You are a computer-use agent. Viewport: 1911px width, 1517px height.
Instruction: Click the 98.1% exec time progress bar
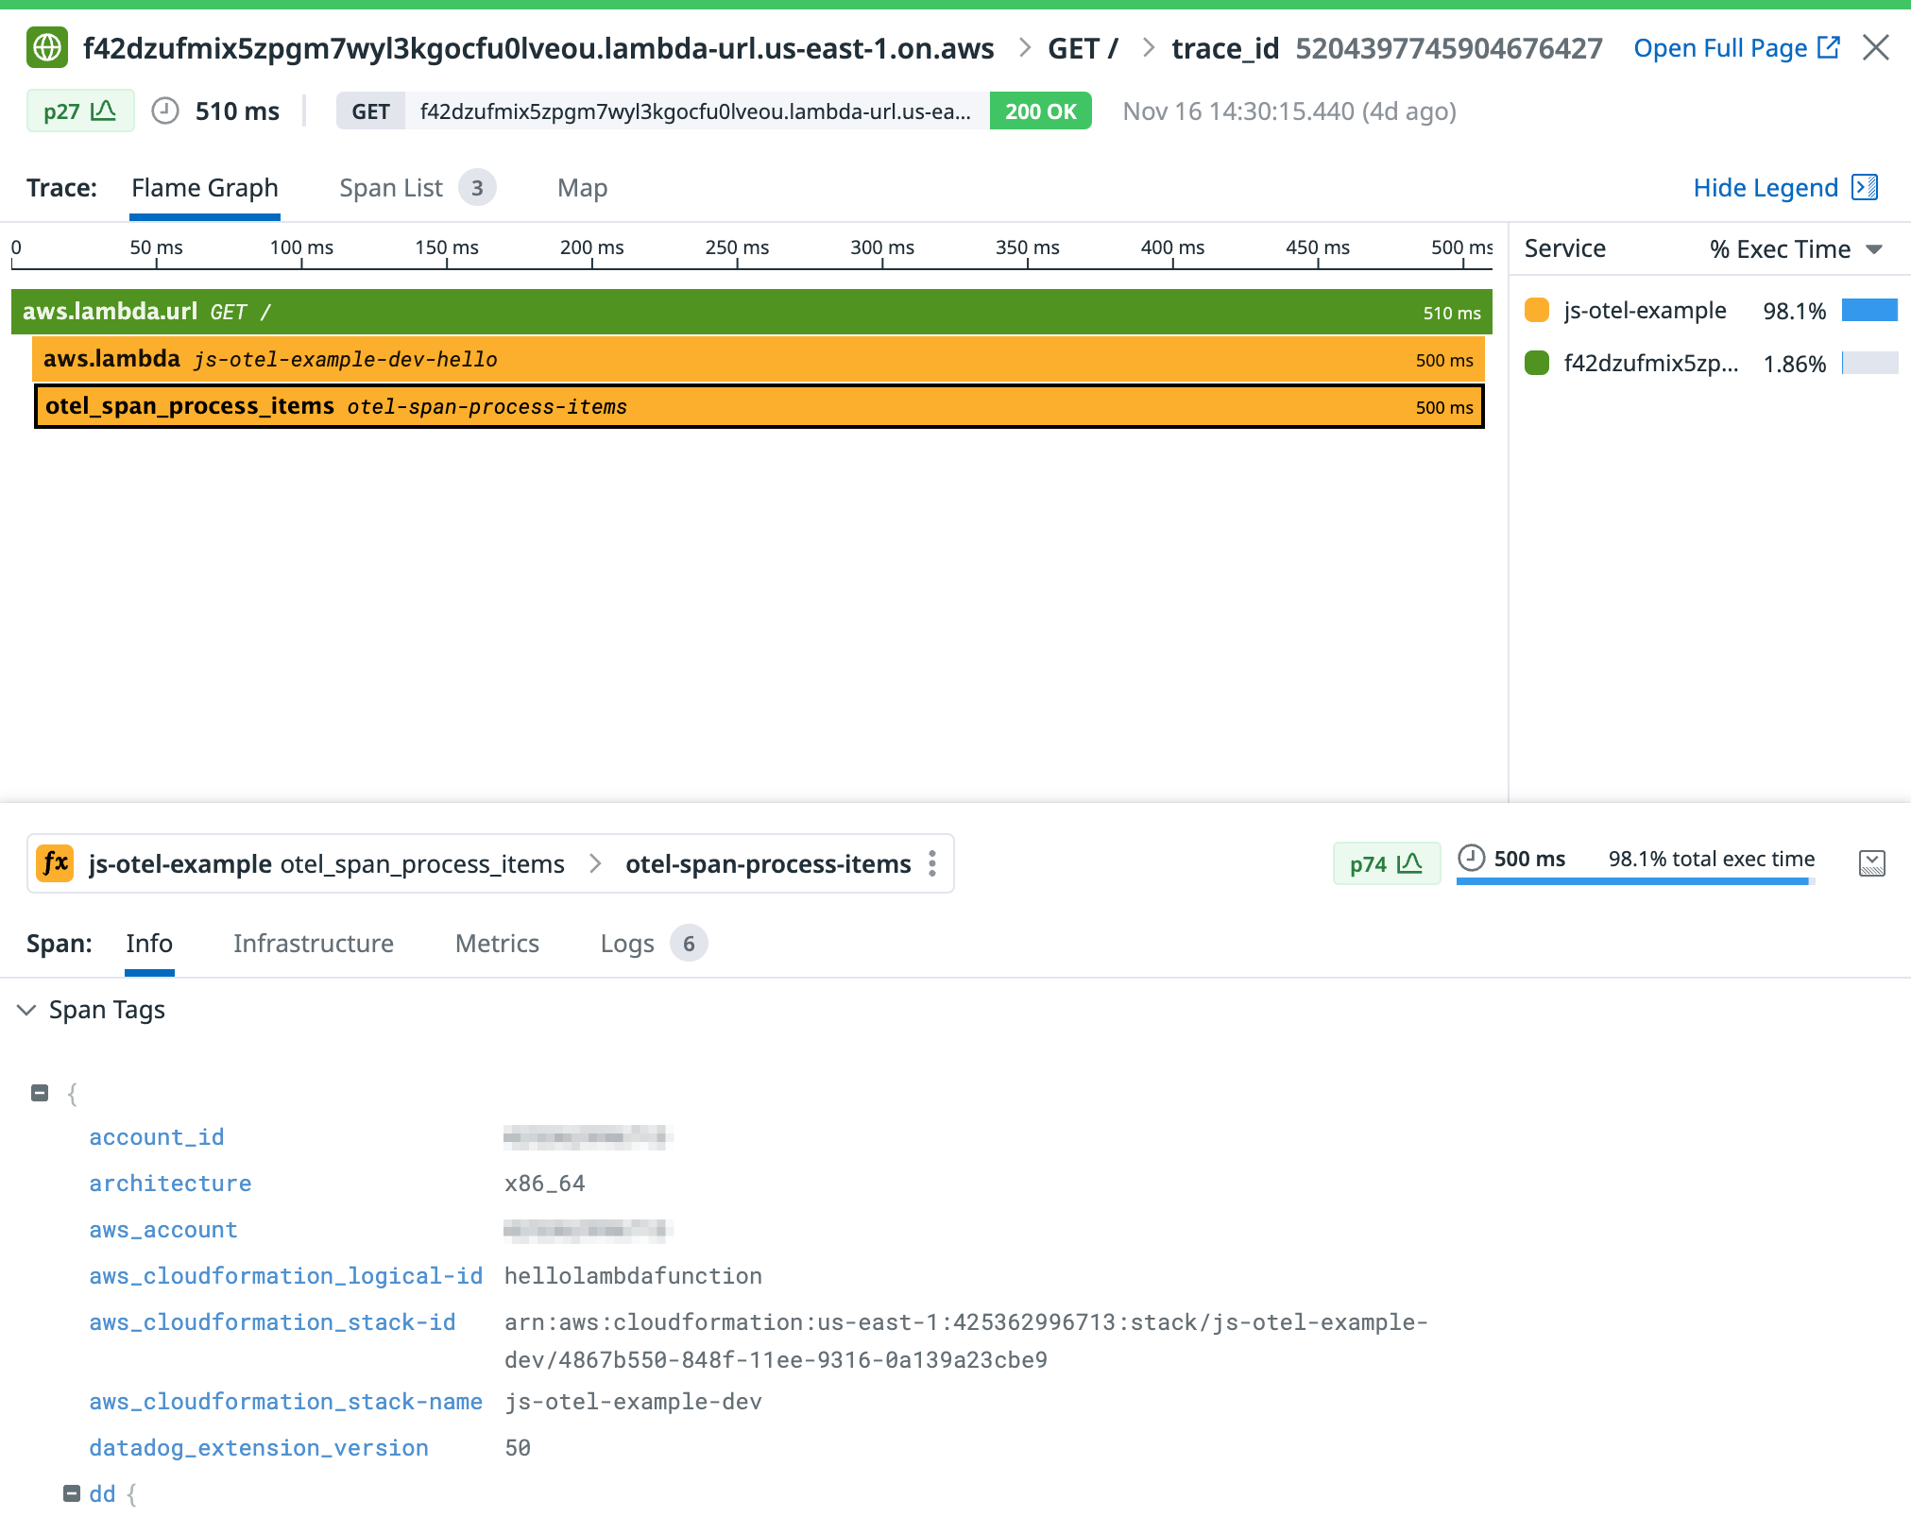pos(1636,879)
